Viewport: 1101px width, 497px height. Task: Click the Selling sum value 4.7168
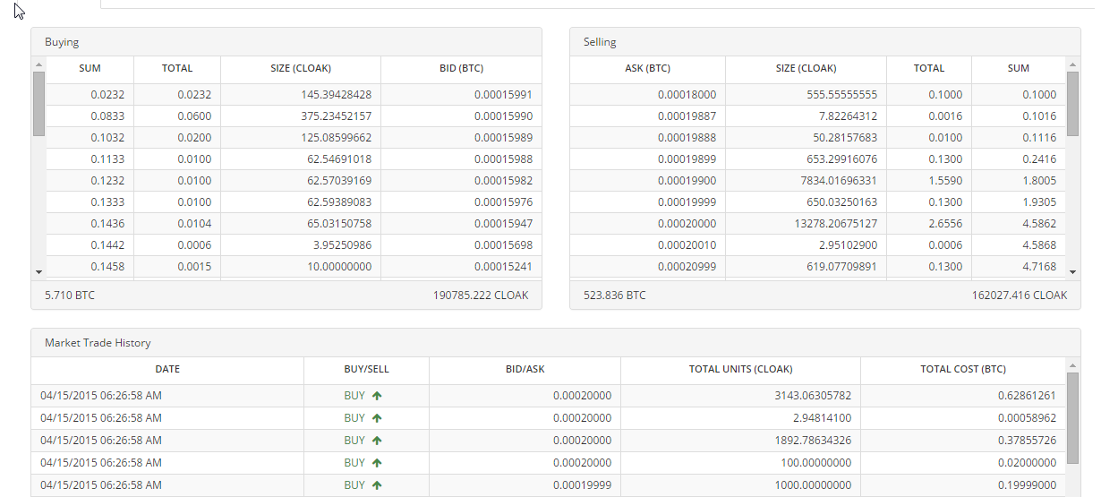coord(1039,266)
